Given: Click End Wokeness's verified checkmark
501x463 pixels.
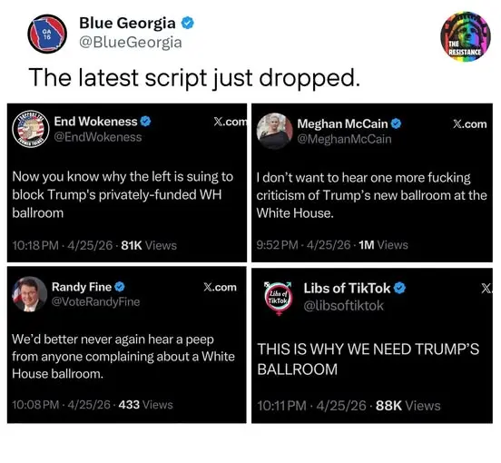Looking at the screenshot, I should pyautogui.click(x=145, y=122).
